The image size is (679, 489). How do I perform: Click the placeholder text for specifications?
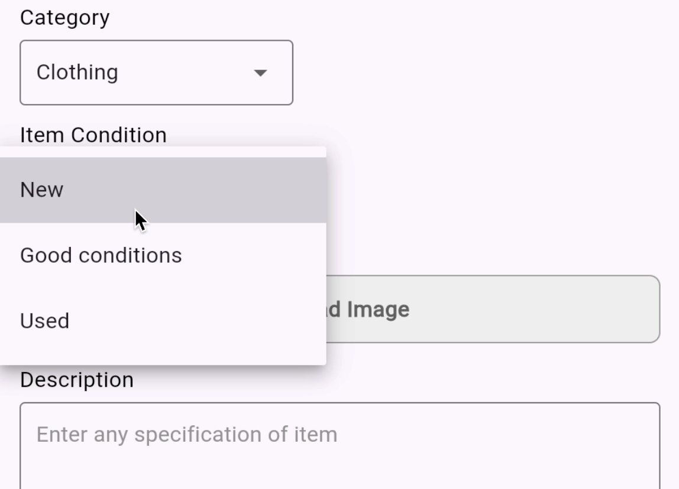click(x=187, y=434)
